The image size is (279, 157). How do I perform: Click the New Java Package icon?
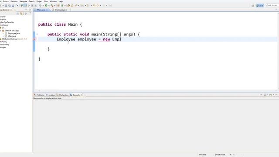click(58, 6)
